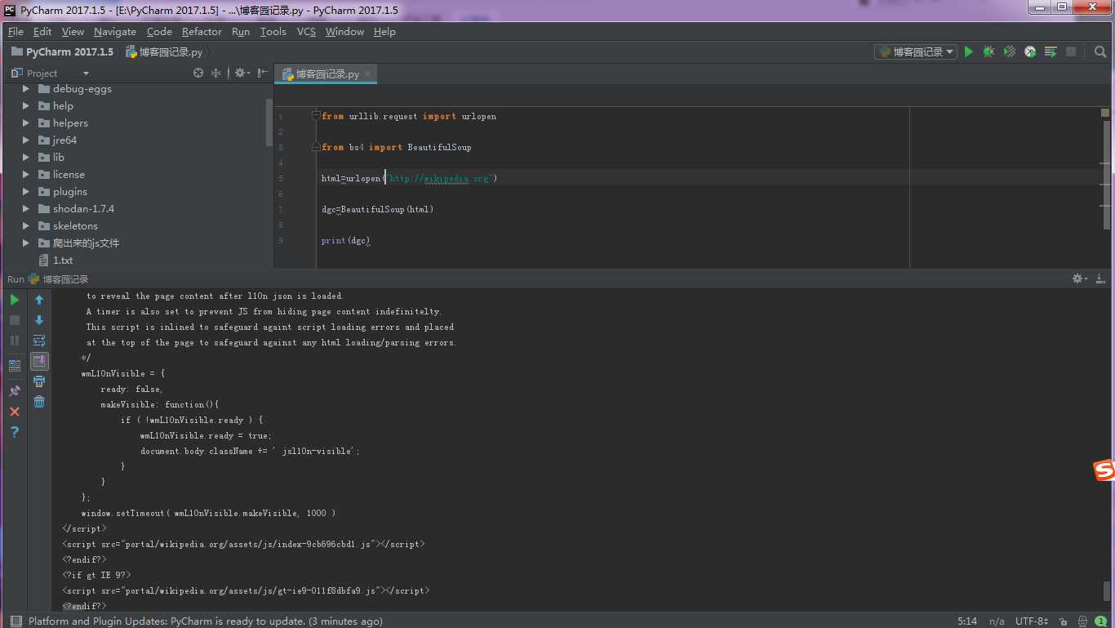Image resolution: width=1115 pixels, height=628 pixels.
Task: Fold the import block on line 1
Action: 316,116
